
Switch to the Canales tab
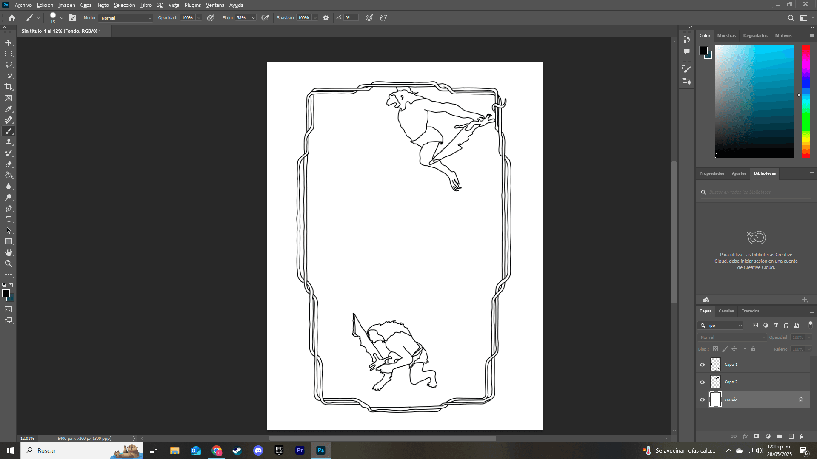click(726, 311)
